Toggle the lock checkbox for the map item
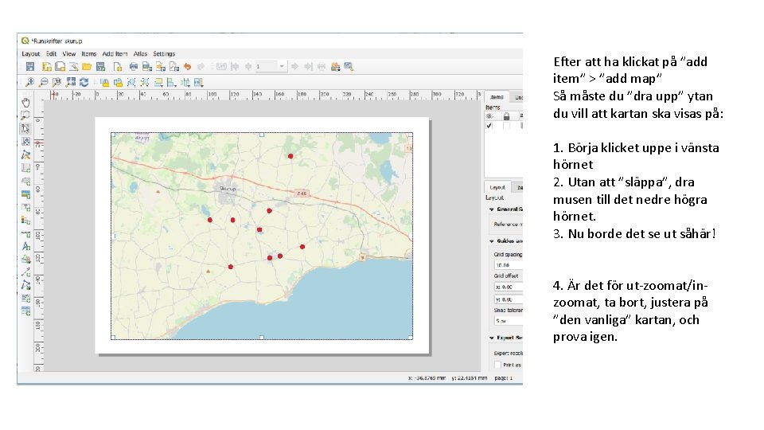The width and height of the screenshot is (764, 430). (506, 126)
